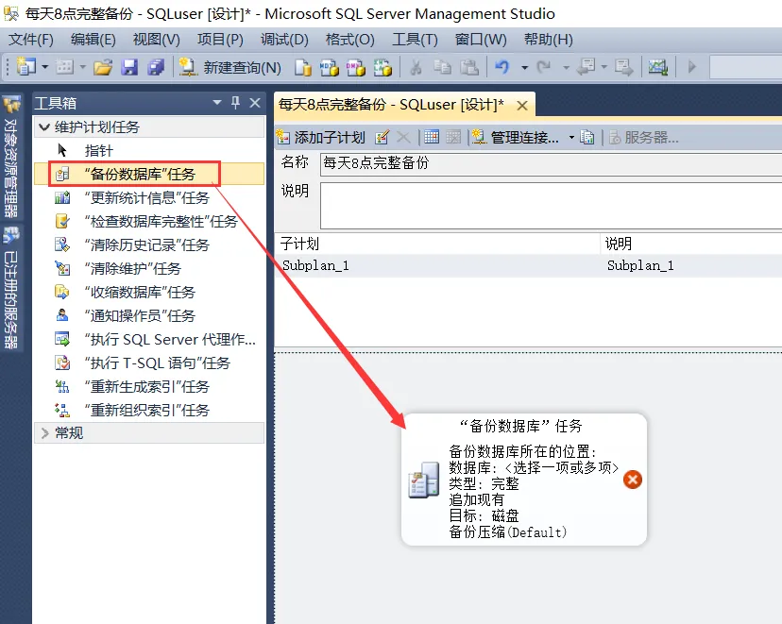Open the Undo history dropdown arrow
The image size is (782, 624).
coord(525,67)
